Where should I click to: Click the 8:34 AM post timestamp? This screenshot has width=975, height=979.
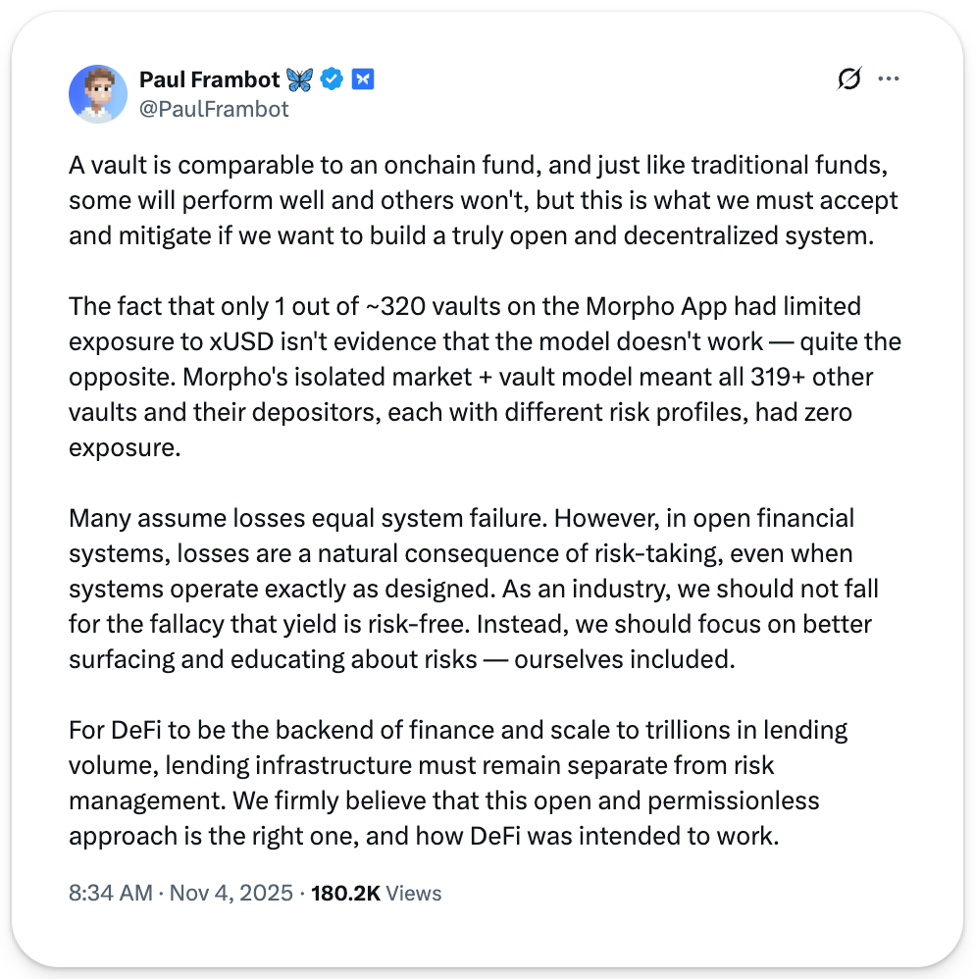coord(111,894)
